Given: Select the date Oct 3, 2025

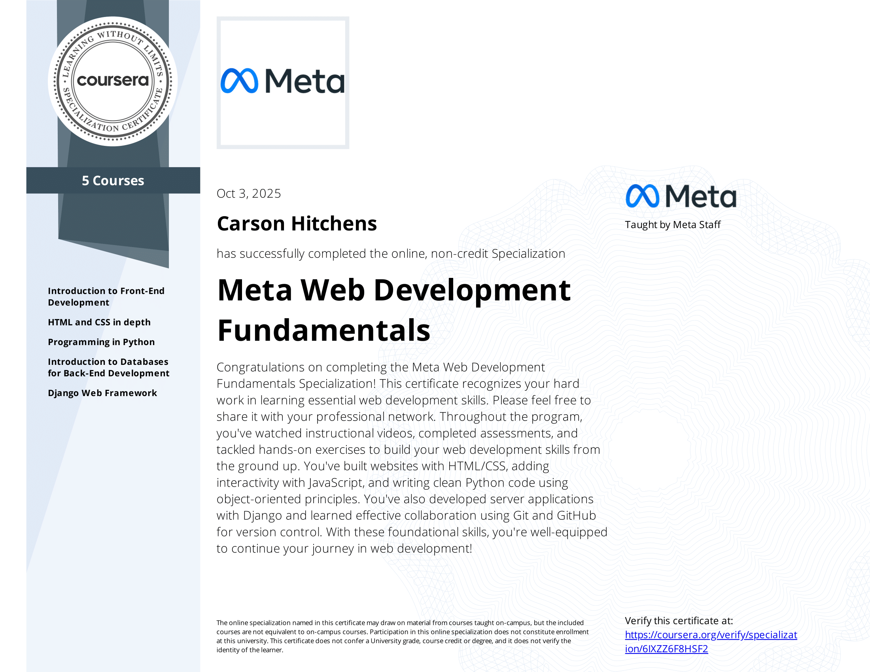Looking at the screenshot, I should 249,193.
